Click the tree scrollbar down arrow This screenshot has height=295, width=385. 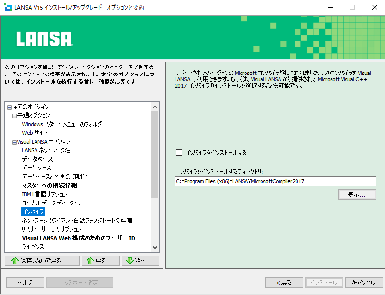[155, 248]
